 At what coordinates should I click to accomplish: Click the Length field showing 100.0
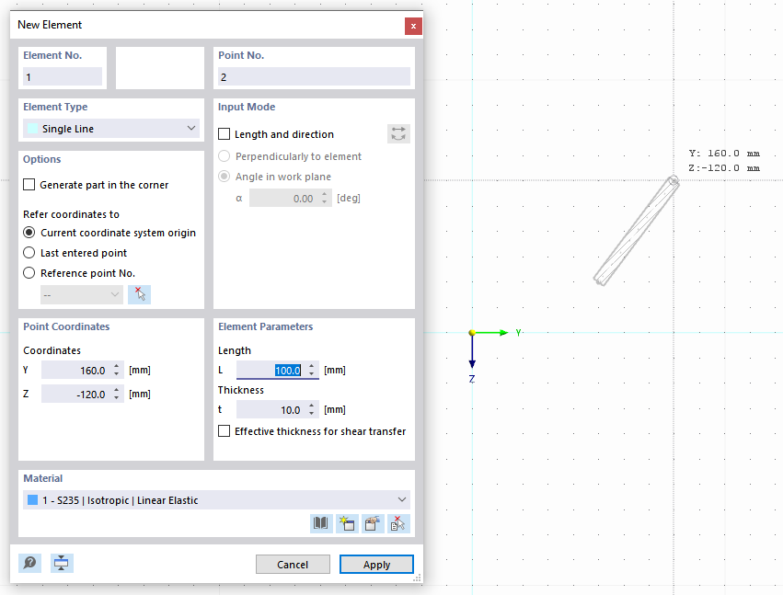click(x=277, y=370)
